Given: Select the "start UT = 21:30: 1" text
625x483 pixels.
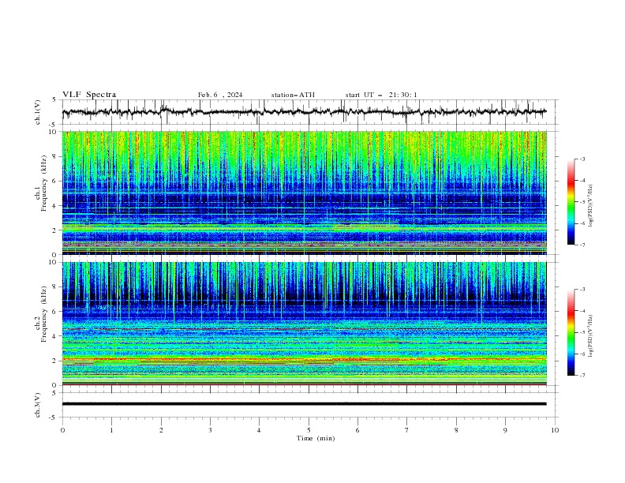Looking at the screenshot, I should click(x=381, y=95).
